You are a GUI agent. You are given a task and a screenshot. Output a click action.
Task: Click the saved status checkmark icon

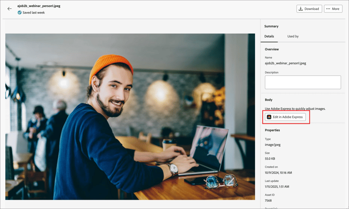tap(20, 13)
